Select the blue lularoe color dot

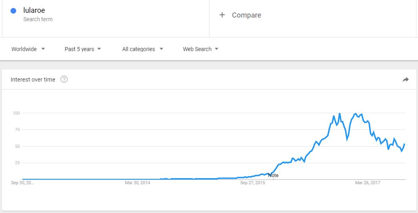13,11
